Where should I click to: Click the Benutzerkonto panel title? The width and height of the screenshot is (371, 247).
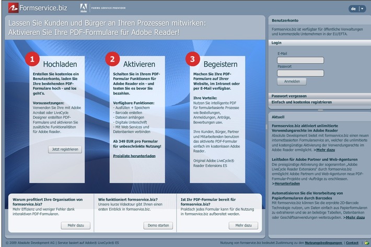pyautogui.click(x=285, y=20)
